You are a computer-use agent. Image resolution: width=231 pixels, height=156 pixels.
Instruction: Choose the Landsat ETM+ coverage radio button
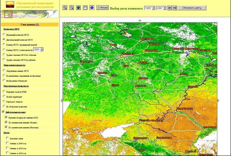[4, 91]
